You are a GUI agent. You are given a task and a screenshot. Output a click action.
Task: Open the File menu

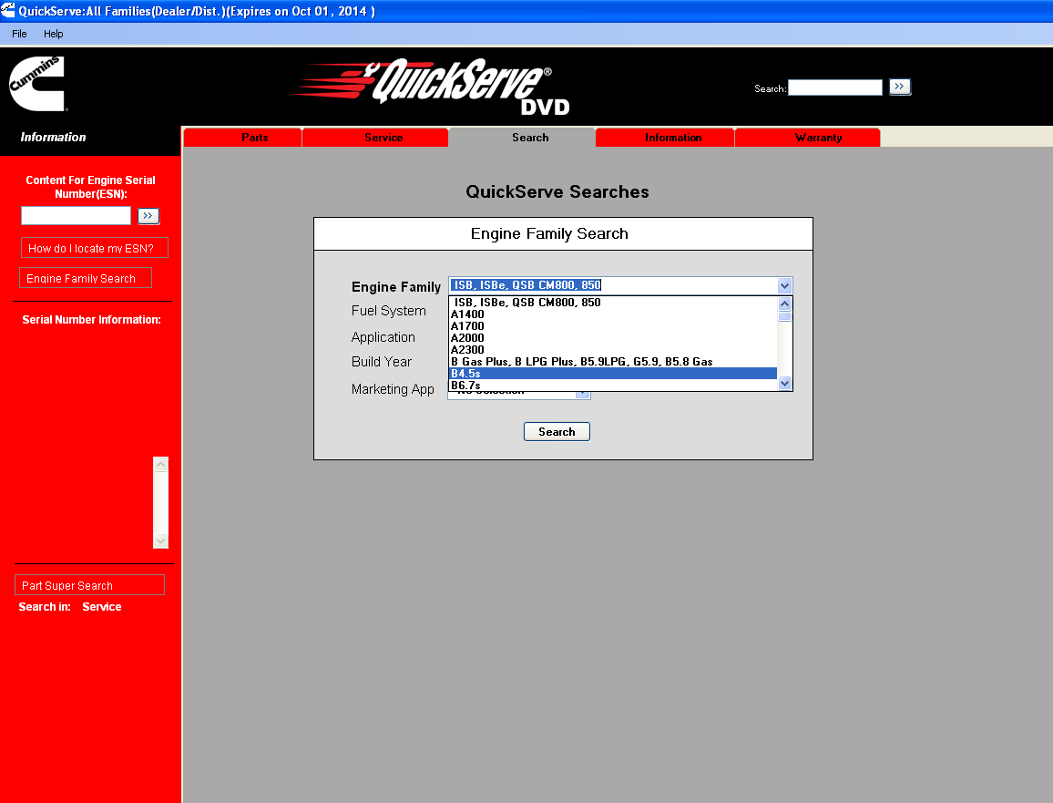point(19,34)
